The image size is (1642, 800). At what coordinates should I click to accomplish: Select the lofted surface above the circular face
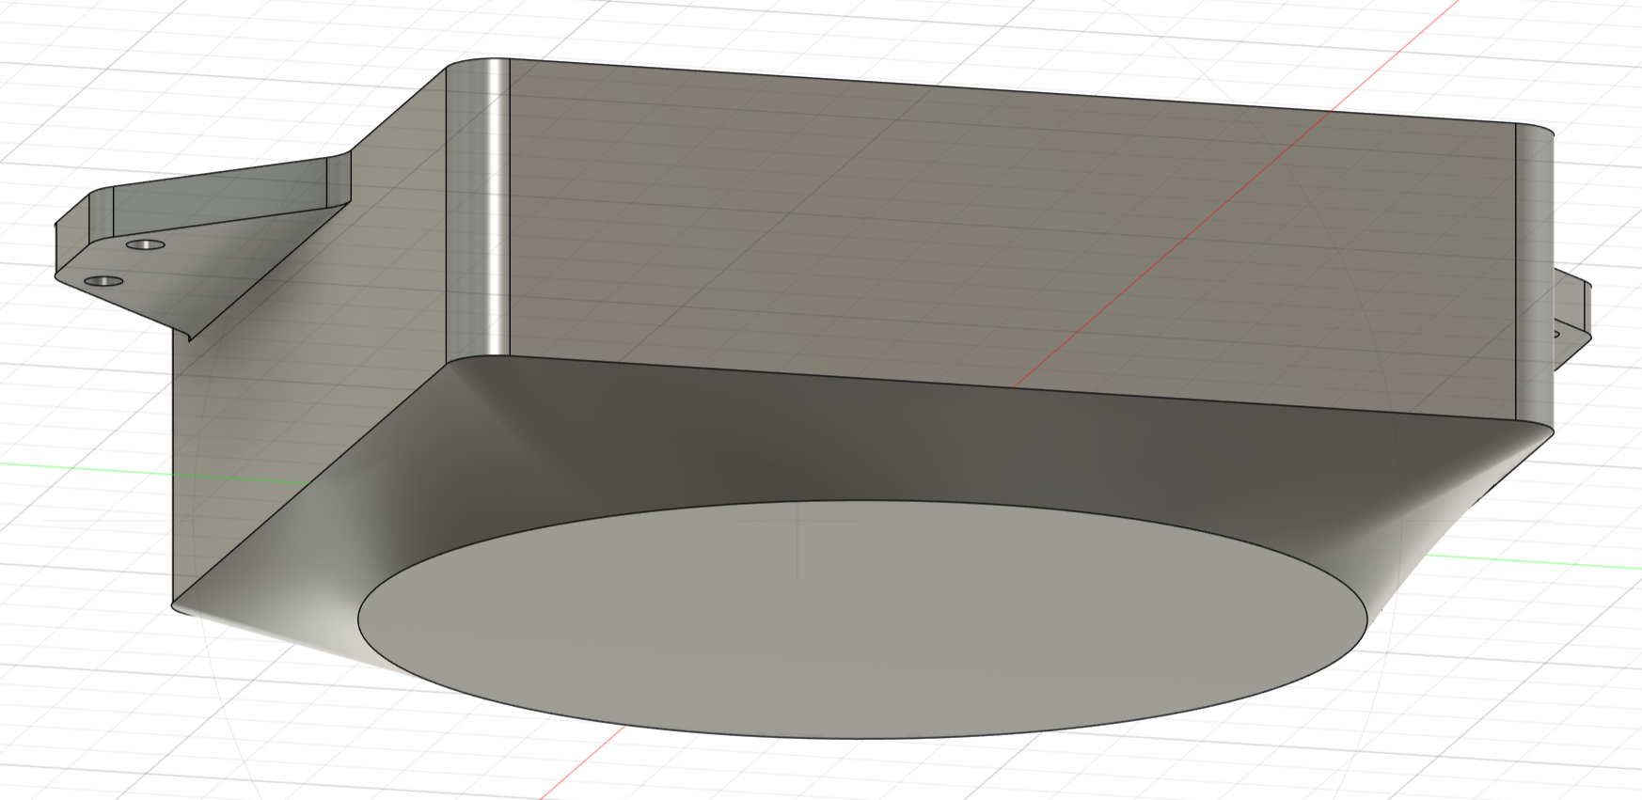click(846, 442)
